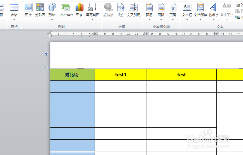
Task: Click the first-line indent marker on ruler
Action: pyautogui.click(x=50, y=33)
